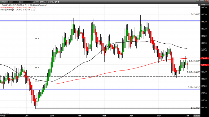Click the gray date box on time axis
209x117 pixels.
click(197, 116)
